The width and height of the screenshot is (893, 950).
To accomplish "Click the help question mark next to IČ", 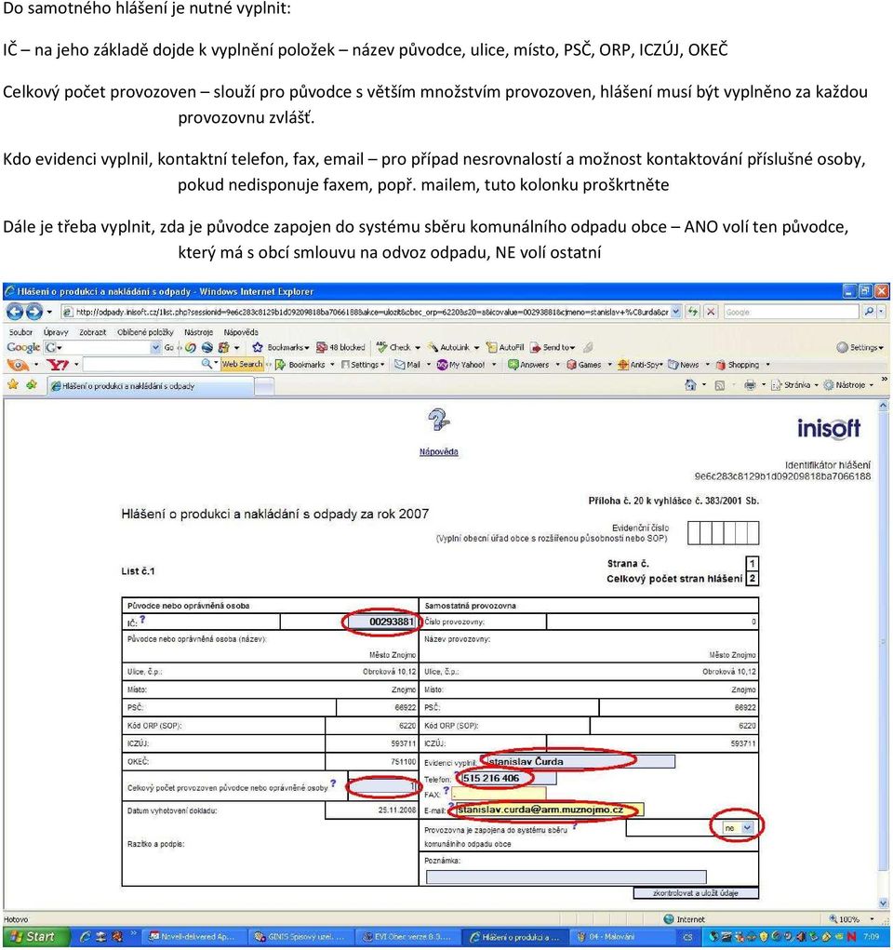I will click(x=142, y=620).
